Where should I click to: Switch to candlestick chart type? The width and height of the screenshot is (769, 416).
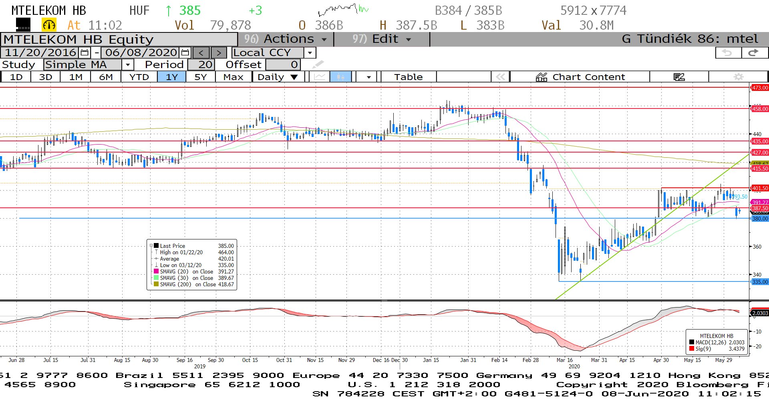click(x=340, y=76)
